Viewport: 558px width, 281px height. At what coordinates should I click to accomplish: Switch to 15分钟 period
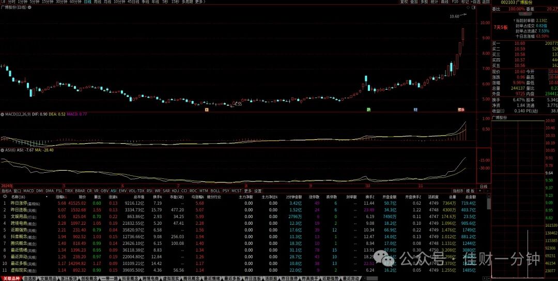[x=48, y=2]
